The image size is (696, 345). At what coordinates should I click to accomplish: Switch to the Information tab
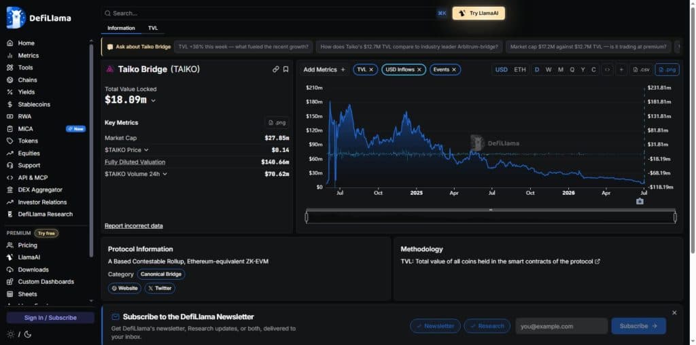pyautogui.click(x=121, y=28)
